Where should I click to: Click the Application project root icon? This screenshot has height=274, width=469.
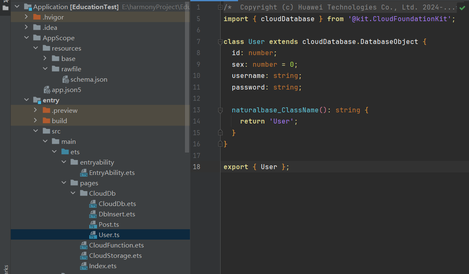point(28,7)
